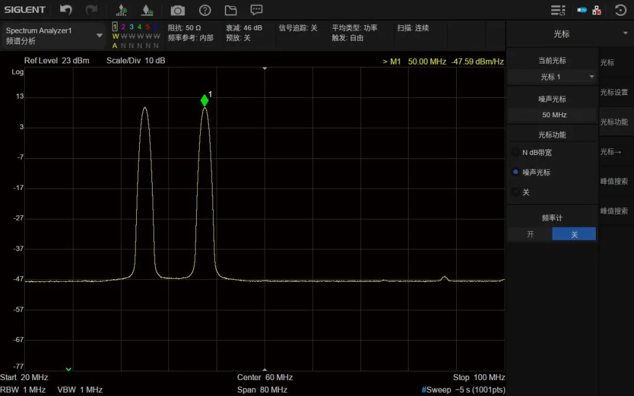Image resolution: width=634 pixels, height=396 pixels.
Task: Open the file folder icon
Action: point(231,10)
